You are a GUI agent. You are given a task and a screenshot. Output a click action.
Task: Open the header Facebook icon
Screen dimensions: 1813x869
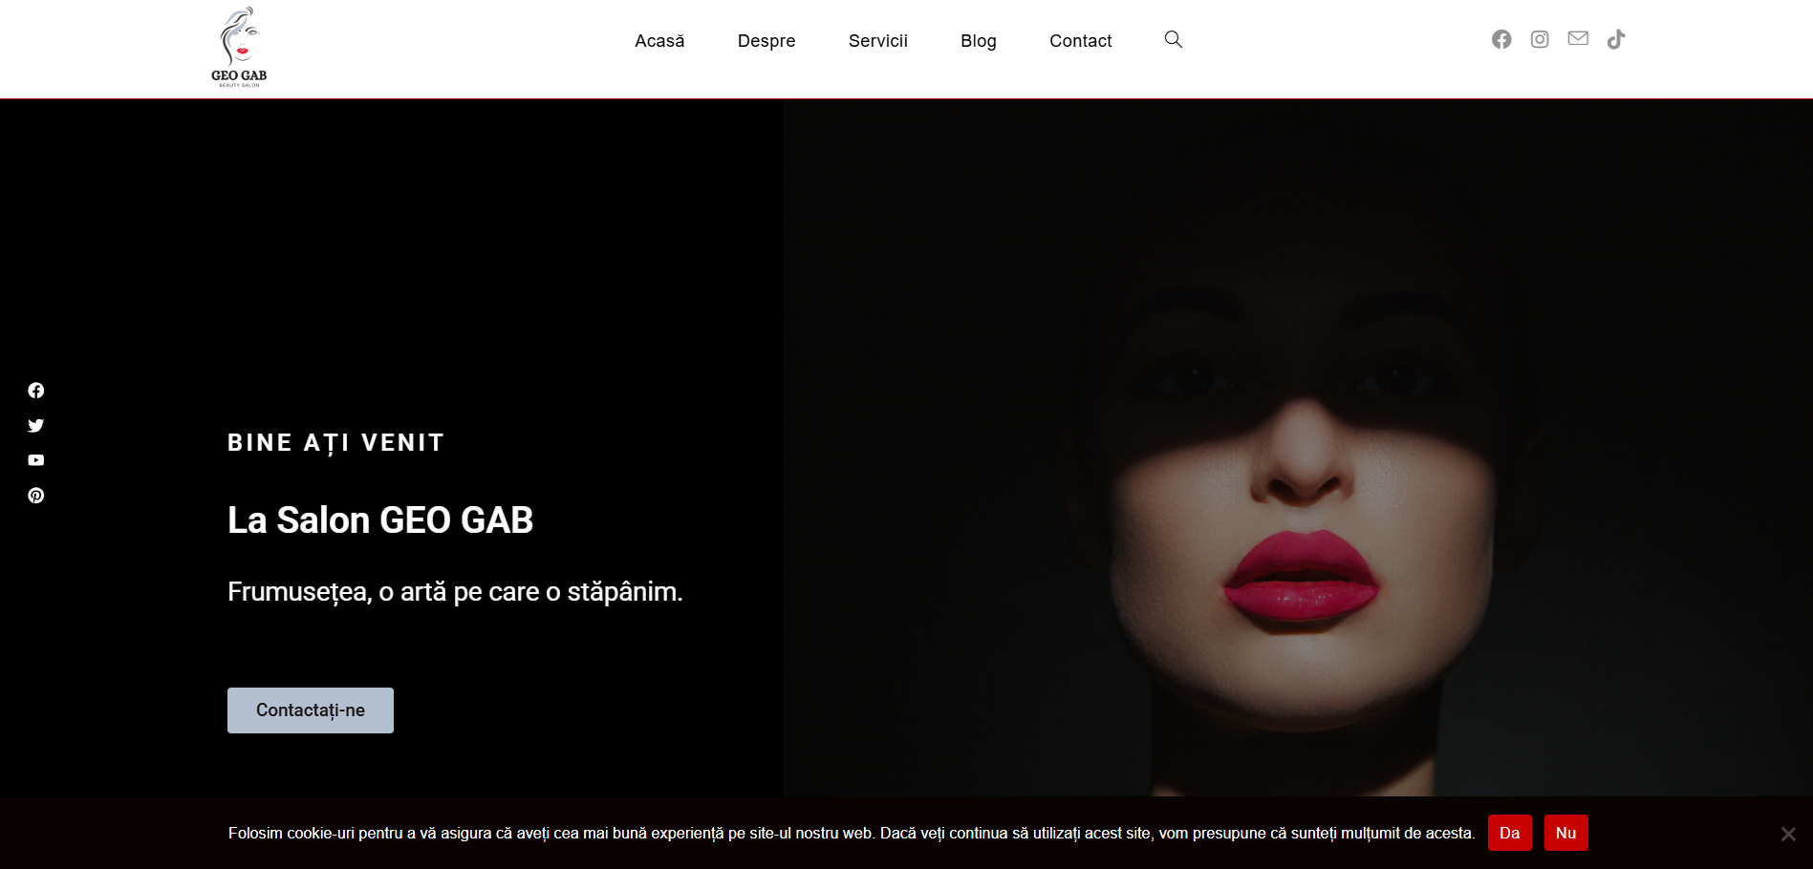pyautogui.click(x=1501, y=39)
